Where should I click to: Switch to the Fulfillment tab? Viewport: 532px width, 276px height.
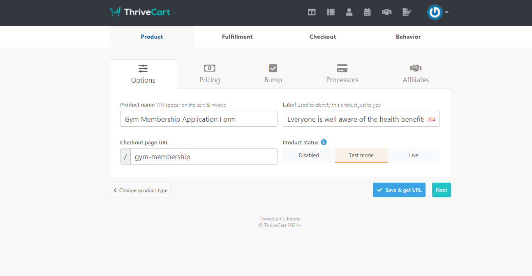click(x=237, y=37)
